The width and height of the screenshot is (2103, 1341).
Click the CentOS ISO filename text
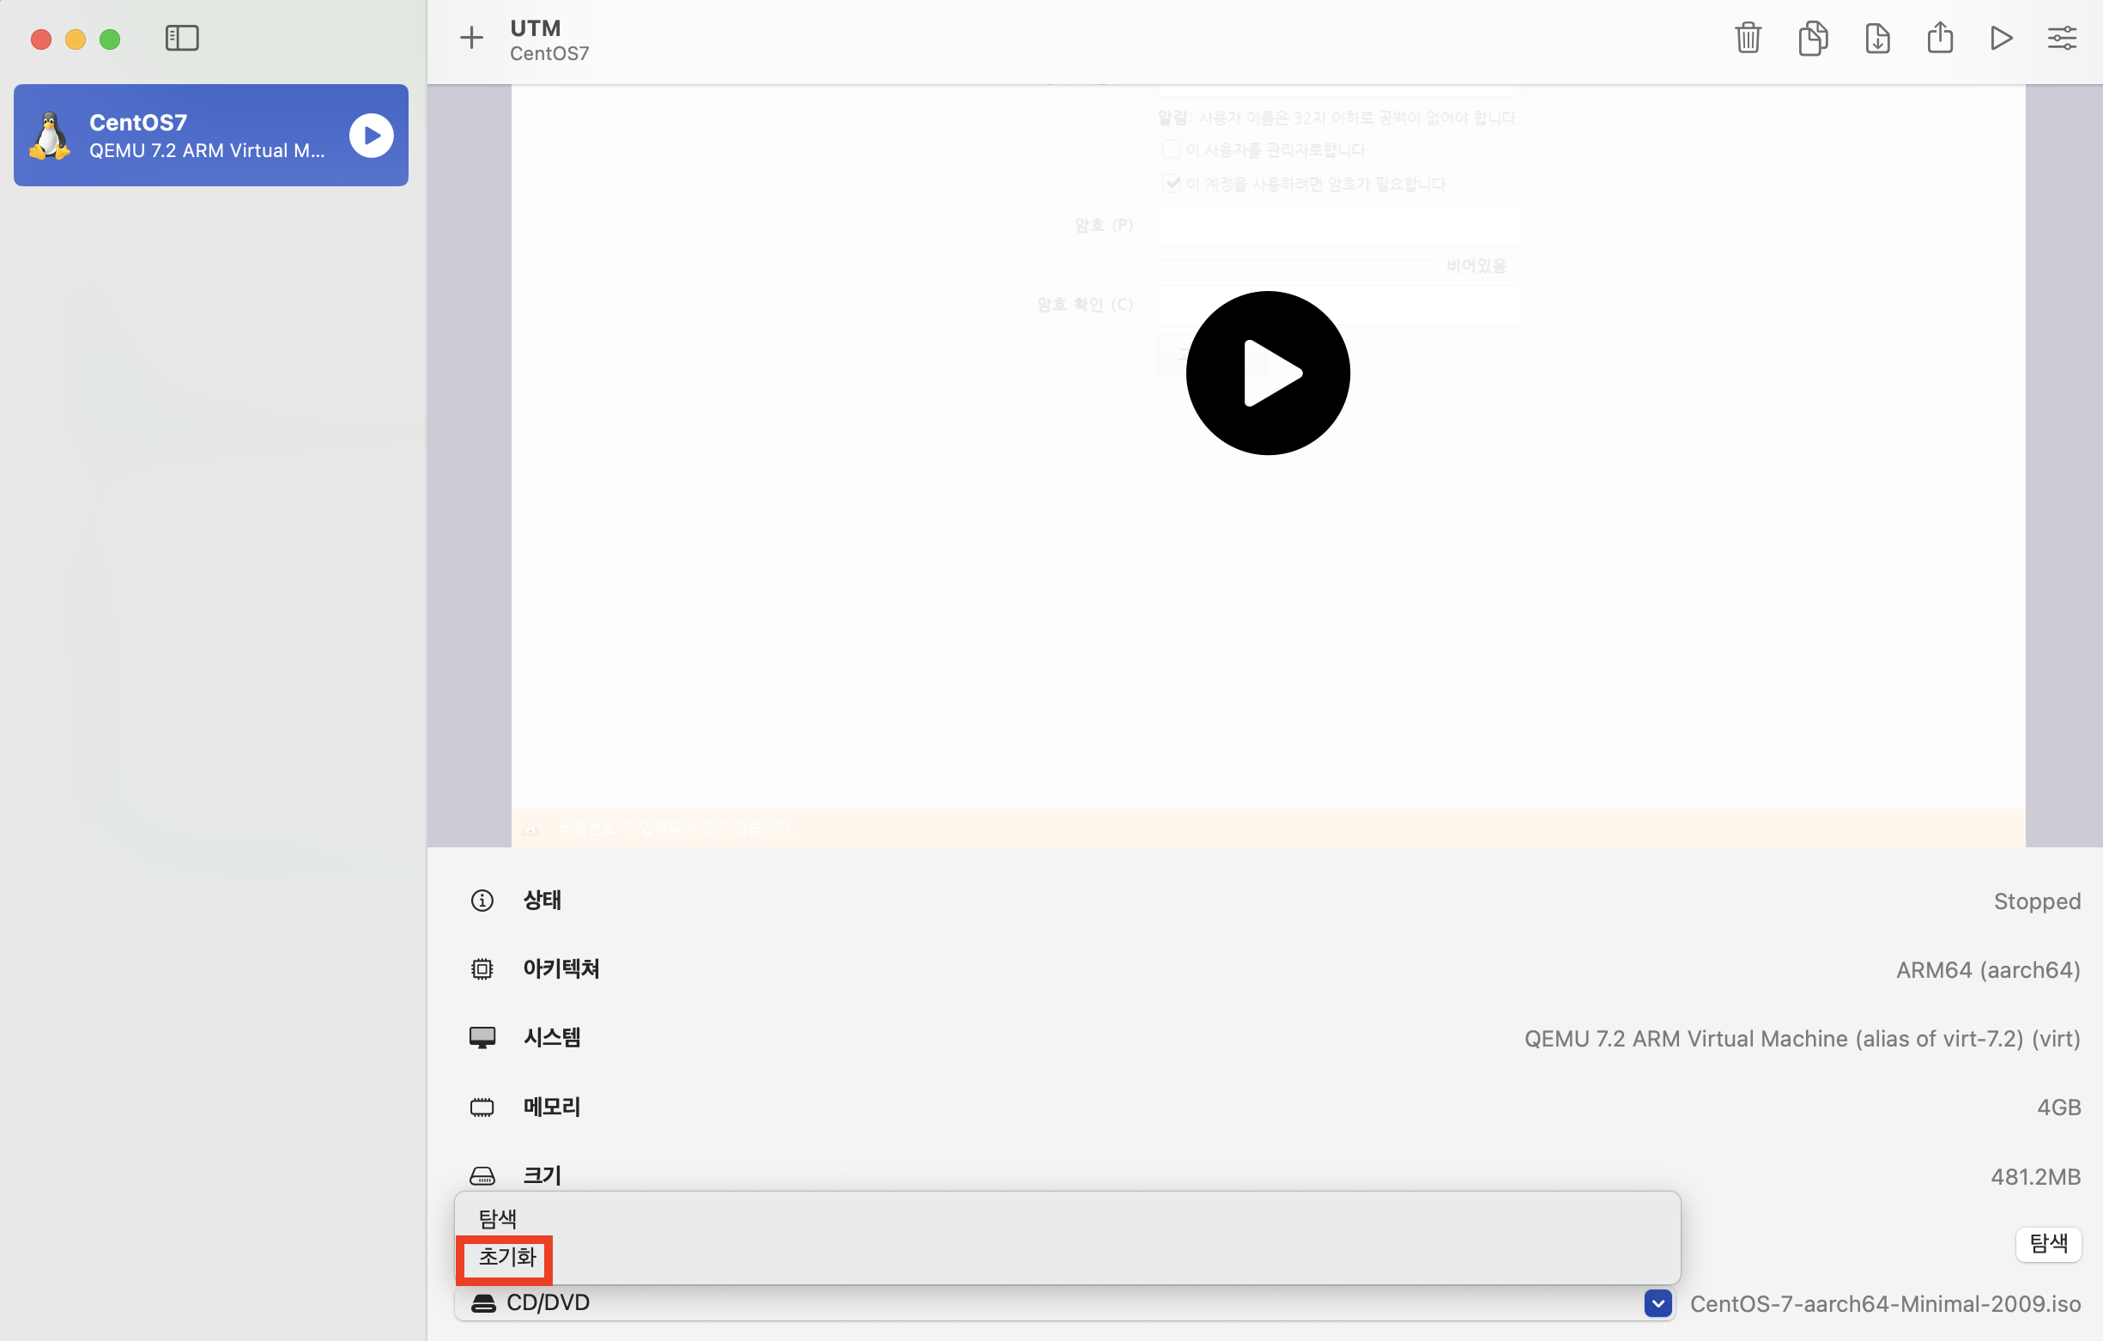pyautogui.click(x=1885, y=1303)
